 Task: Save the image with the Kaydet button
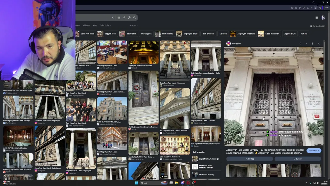298,159
